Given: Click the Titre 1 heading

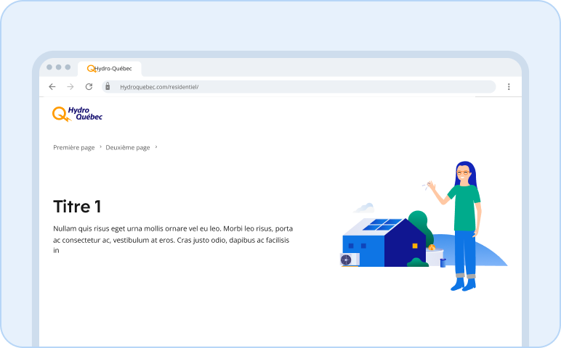Looking at the screenshot, I should pos(77,207).
